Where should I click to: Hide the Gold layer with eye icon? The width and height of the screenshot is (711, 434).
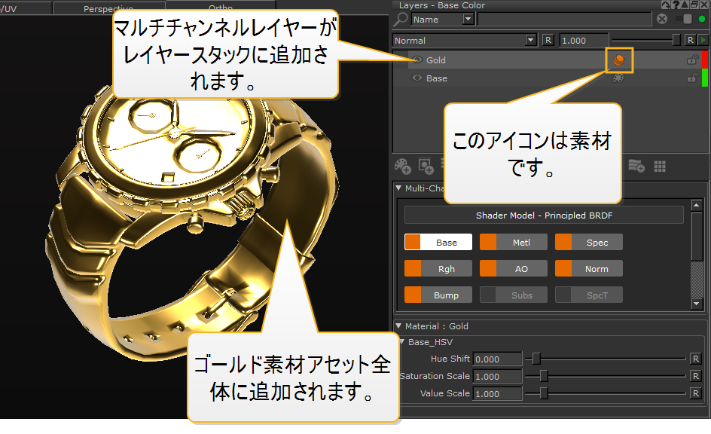(417, 60)
